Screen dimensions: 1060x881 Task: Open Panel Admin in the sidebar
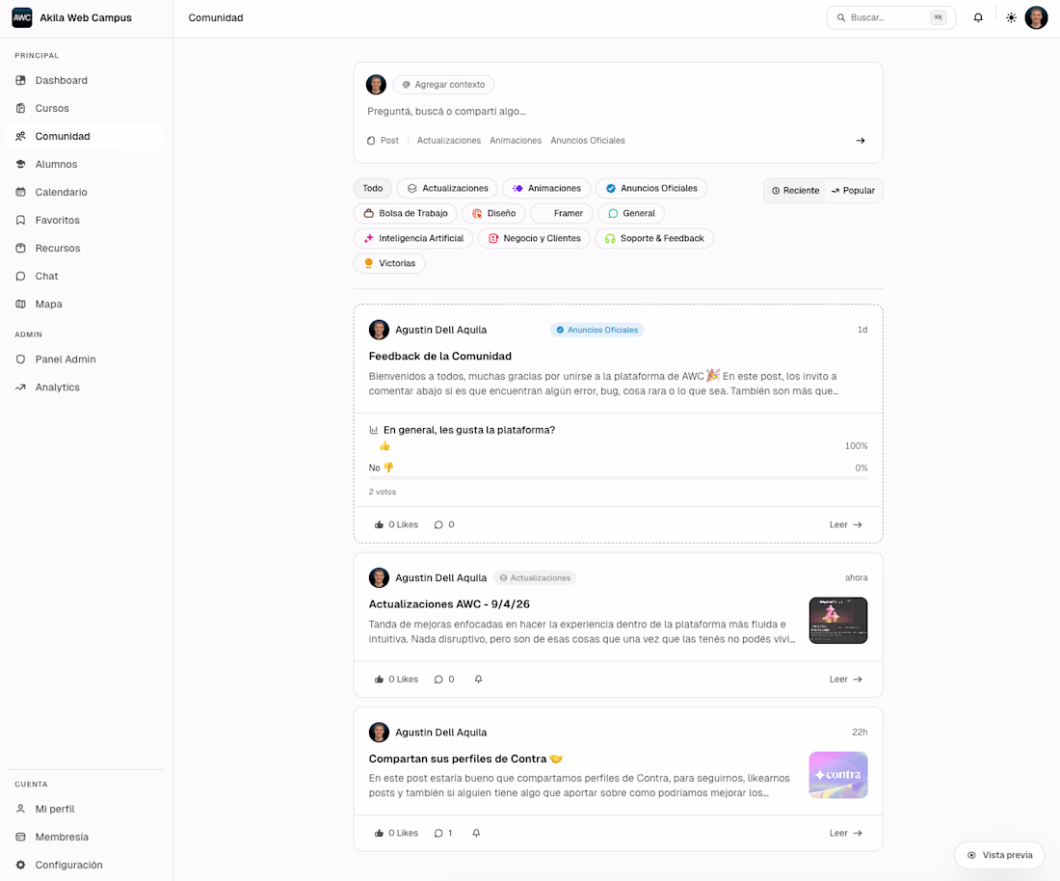(85, 359)
